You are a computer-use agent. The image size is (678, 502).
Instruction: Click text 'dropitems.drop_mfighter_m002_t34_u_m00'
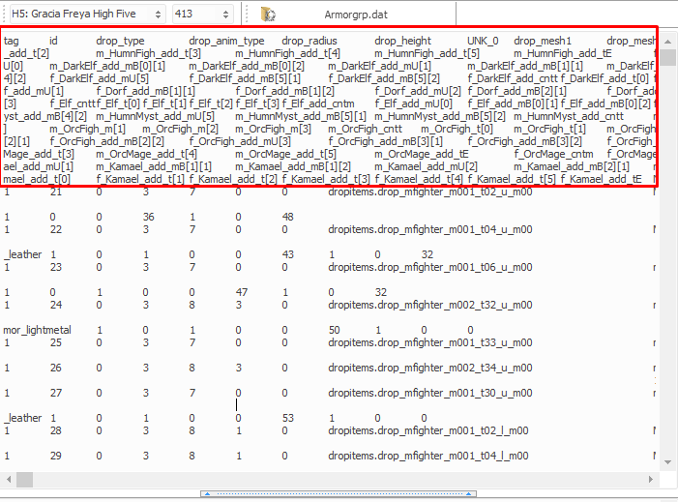pos(429,368)
